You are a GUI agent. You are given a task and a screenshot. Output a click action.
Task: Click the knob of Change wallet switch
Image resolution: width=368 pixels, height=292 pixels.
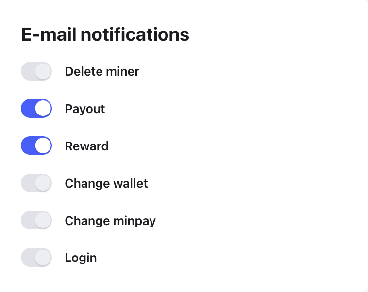pos(43,183)
